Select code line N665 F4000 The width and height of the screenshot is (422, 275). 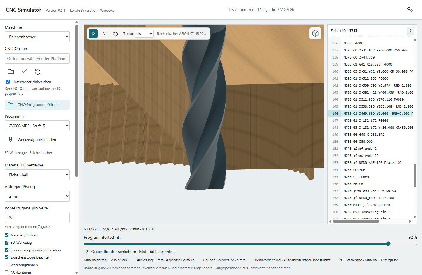pos(370,43)
